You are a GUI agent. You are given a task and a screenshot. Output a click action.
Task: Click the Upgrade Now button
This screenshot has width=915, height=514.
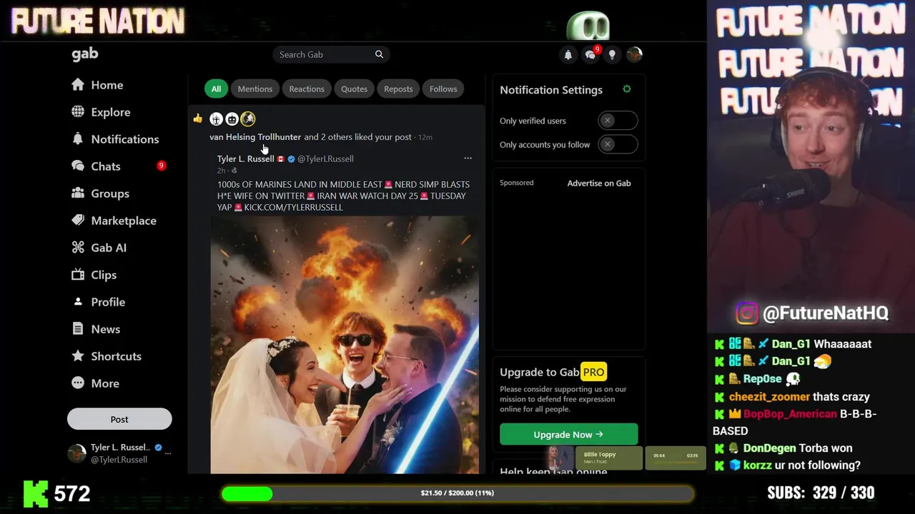pos(569,434)
